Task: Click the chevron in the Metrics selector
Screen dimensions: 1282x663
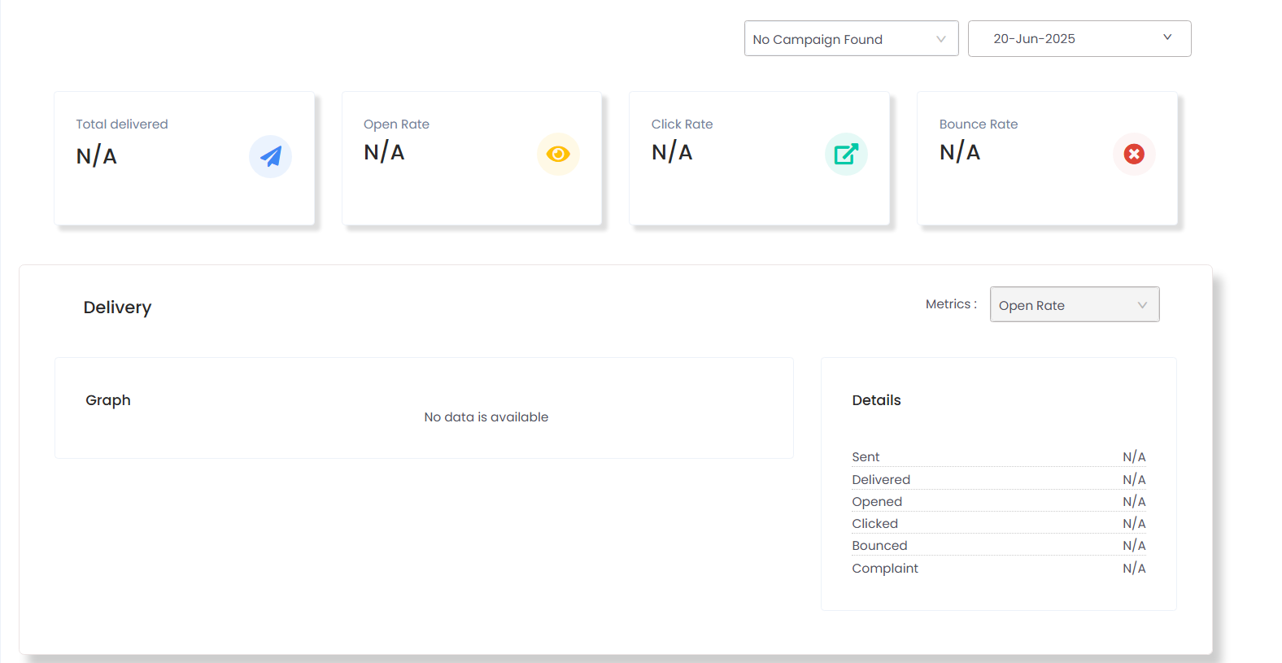Action: [1142, 305]
